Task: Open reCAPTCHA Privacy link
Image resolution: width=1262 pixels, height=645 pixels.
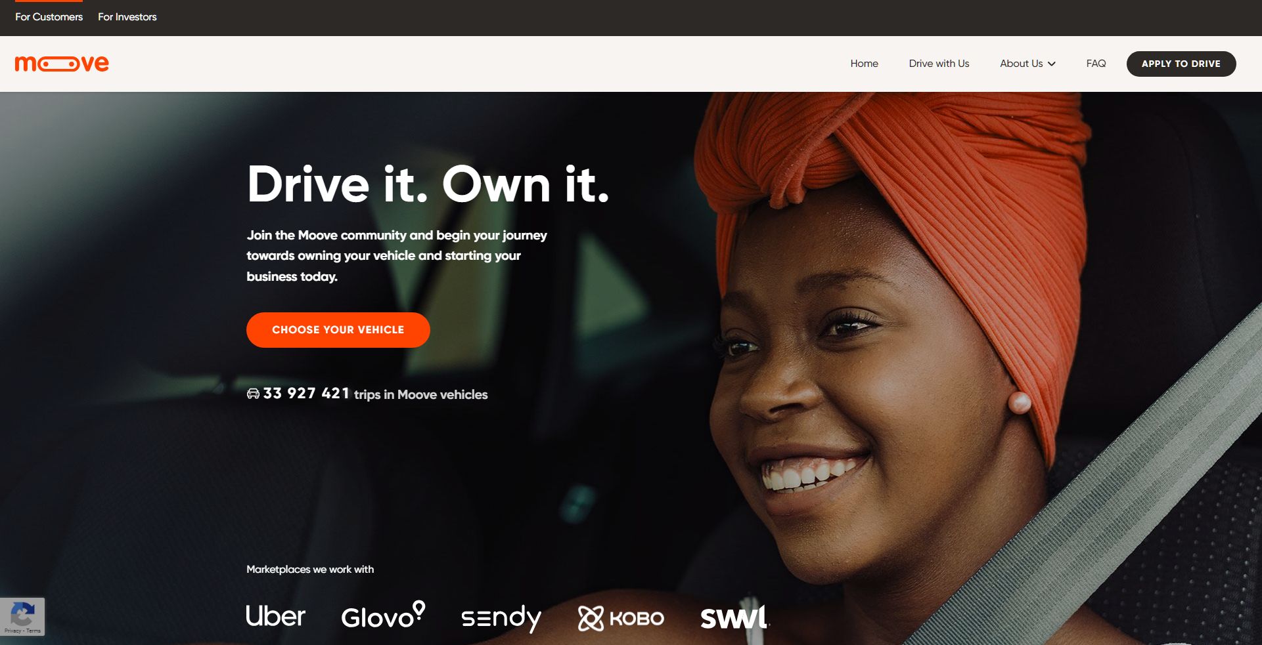Action: coord(12,631)
